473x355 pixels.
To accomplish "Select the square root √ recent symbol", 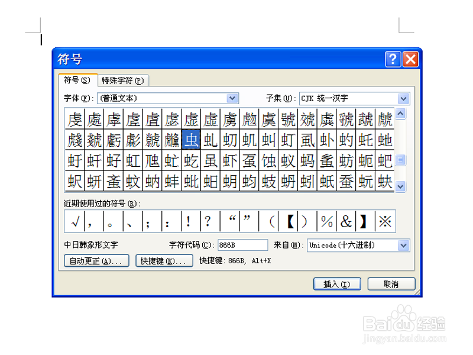I will [x=74, y=221].
